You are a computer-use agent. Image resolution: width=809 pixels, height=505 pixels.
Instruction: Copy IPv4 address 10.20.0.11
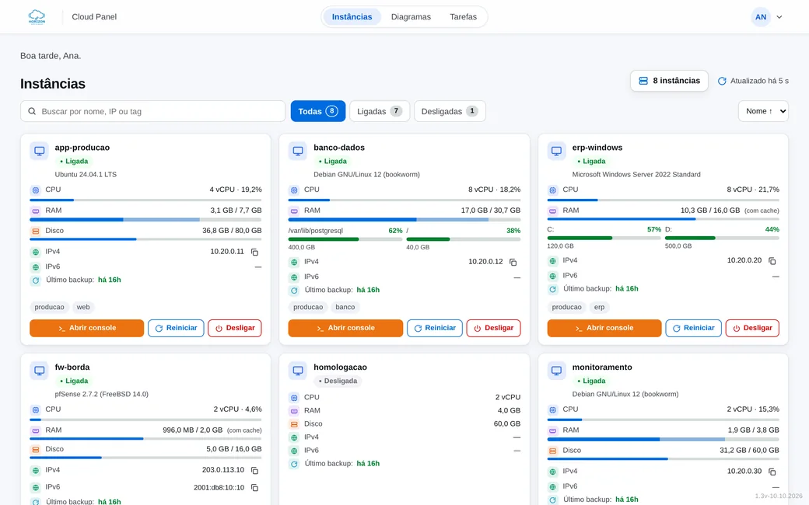[254, 252]
